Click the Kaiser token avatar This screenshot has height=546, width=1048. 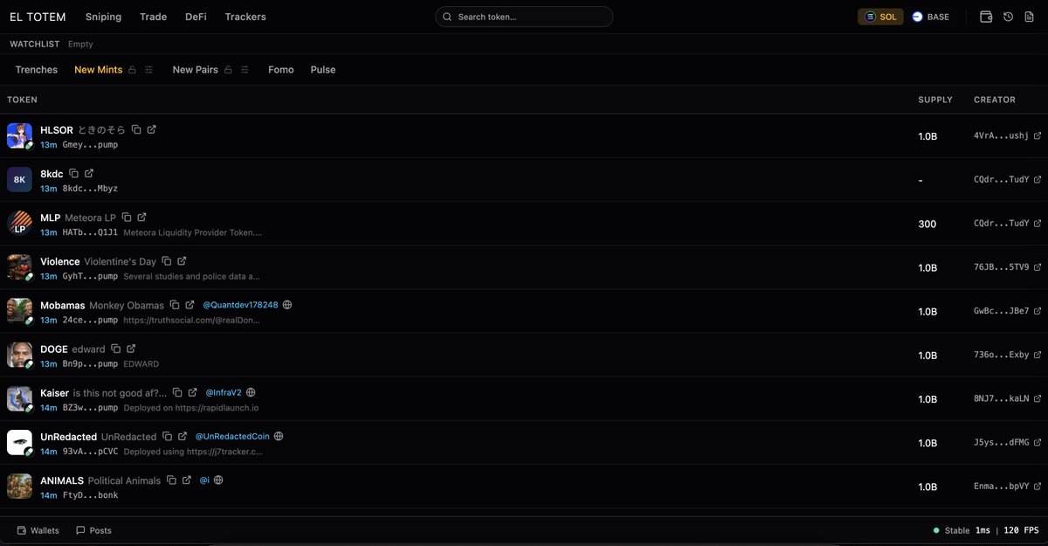pos(19,398)
